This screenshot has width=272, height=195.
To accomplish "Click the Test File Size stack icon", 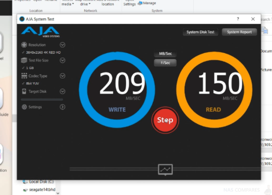I will [x=24, y=60].
